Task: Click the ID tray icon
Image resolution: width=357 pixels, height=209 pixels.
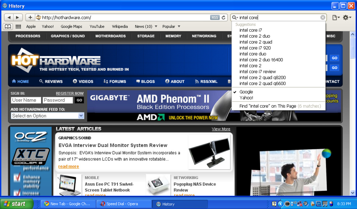Action: coord(287,204)
